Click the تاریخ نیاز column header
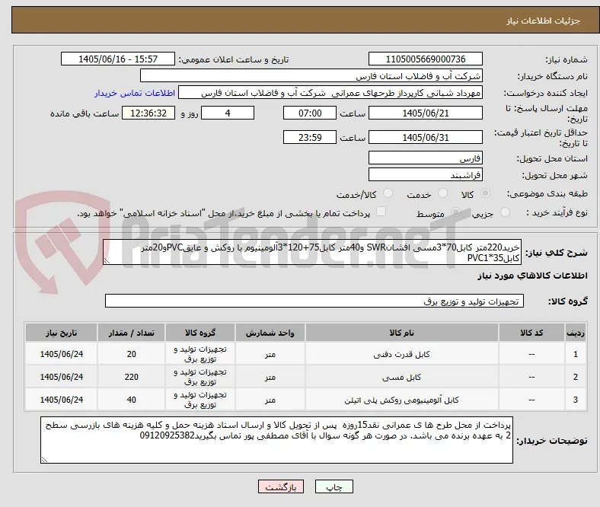The width and height of the screenshot is (600, 507). (x=61, y=333)
